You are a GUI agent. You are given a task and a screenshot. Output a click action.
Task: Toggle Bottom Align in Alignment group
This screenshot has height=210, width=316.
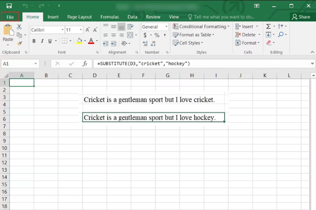[x=121, y=27]
